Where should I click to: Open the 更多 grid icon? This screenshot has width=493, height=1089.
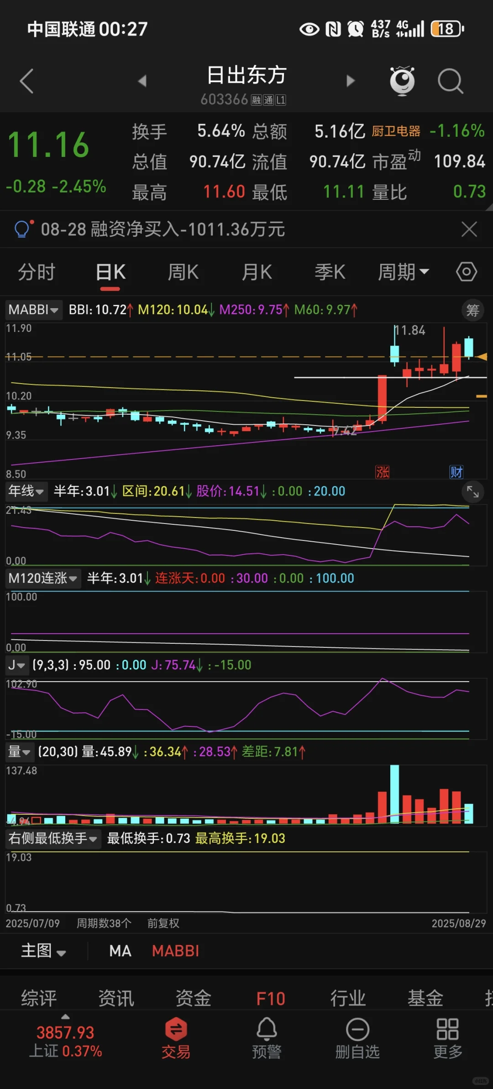pos(448,1038)
